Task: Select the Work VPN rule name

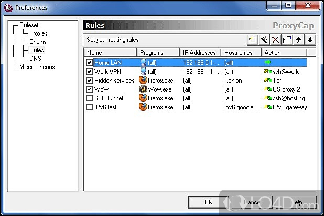Action: 107,71
